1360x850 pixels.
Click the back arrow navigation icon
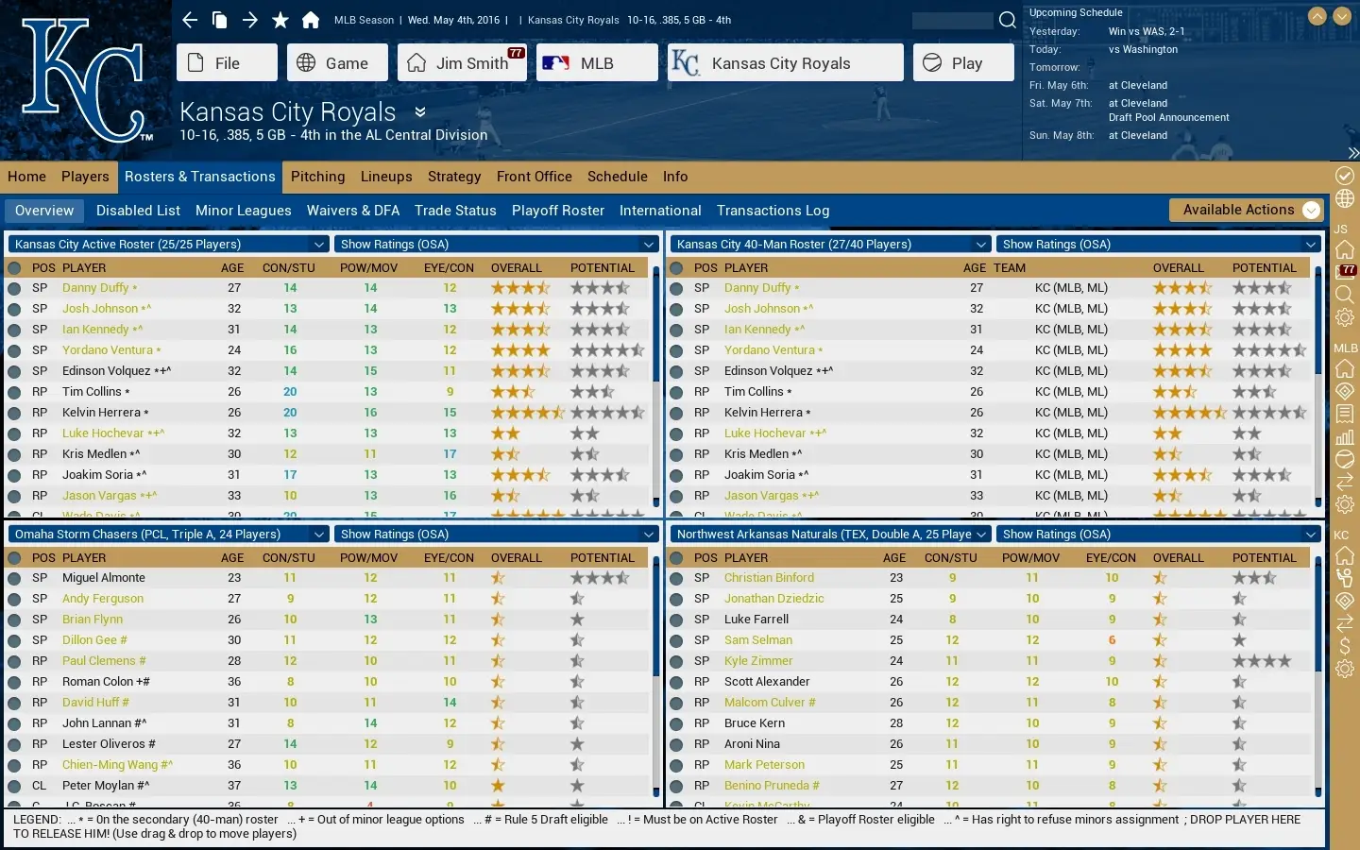click(190, 20)
